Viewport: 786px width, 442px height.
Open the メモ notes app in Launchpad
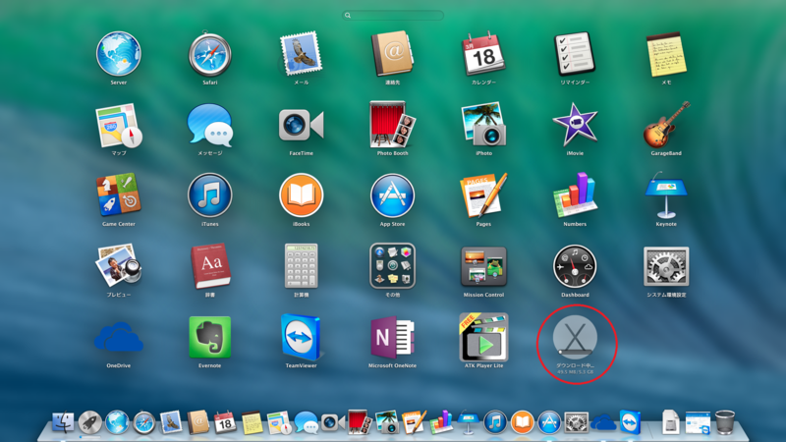coord(666,54)
